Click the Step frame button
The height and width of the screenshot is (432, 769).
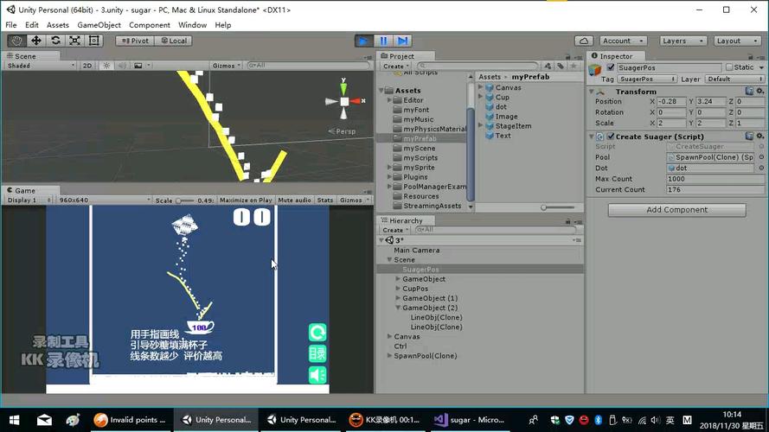point(402,41)
